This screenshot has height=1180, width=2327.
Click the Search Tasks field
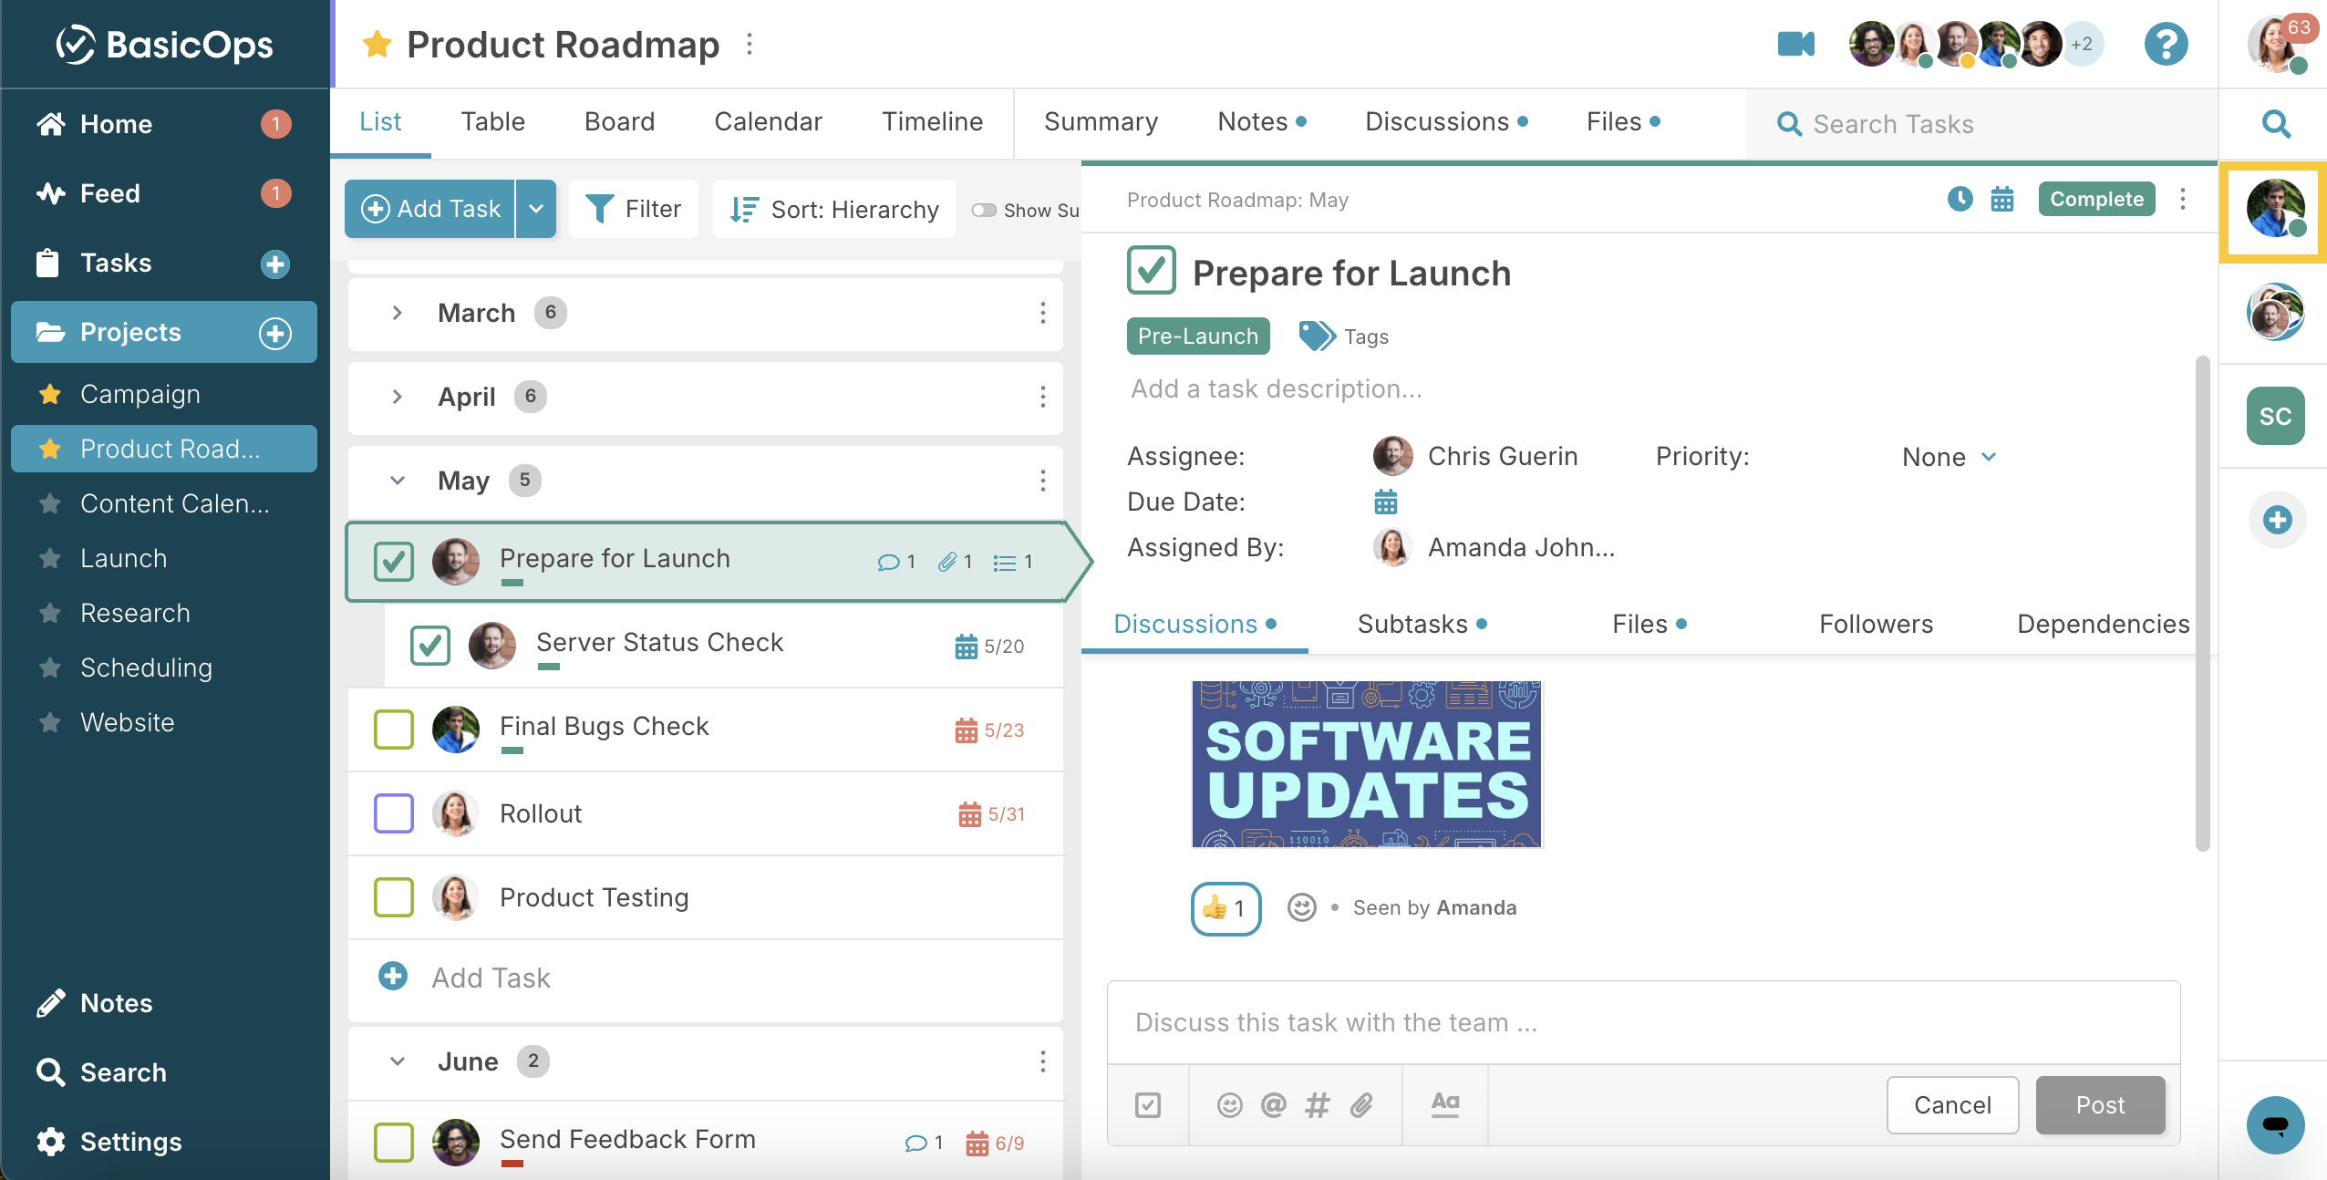pyautogui.click(x=1982, y=124)
